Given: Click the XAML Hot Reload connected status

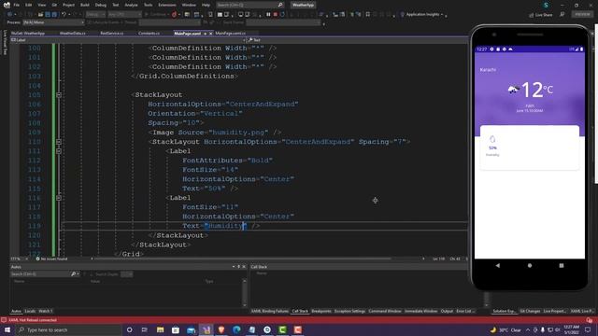Looking at the screenshot, I should (x=33, y=320).
